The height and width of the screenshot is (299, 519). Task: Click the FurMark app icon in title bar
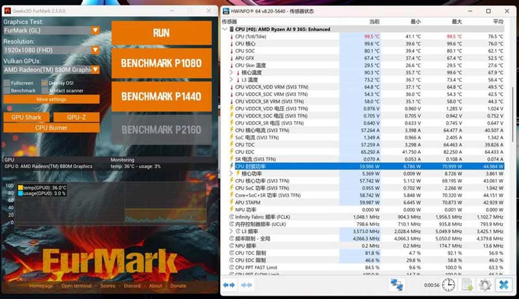click(x=7, y=11)
